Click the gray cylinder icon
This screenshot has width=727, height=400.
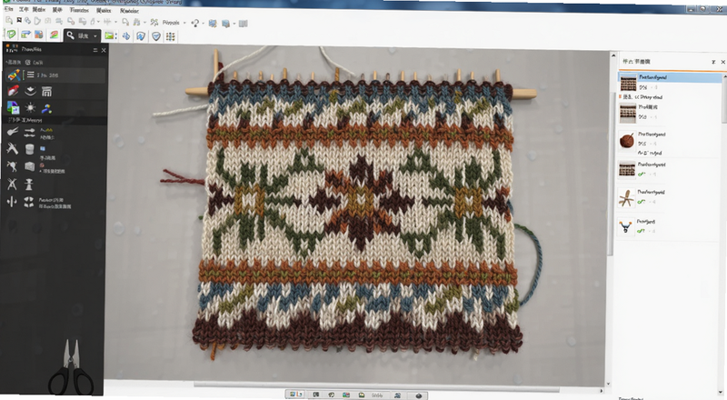point(30,149)
